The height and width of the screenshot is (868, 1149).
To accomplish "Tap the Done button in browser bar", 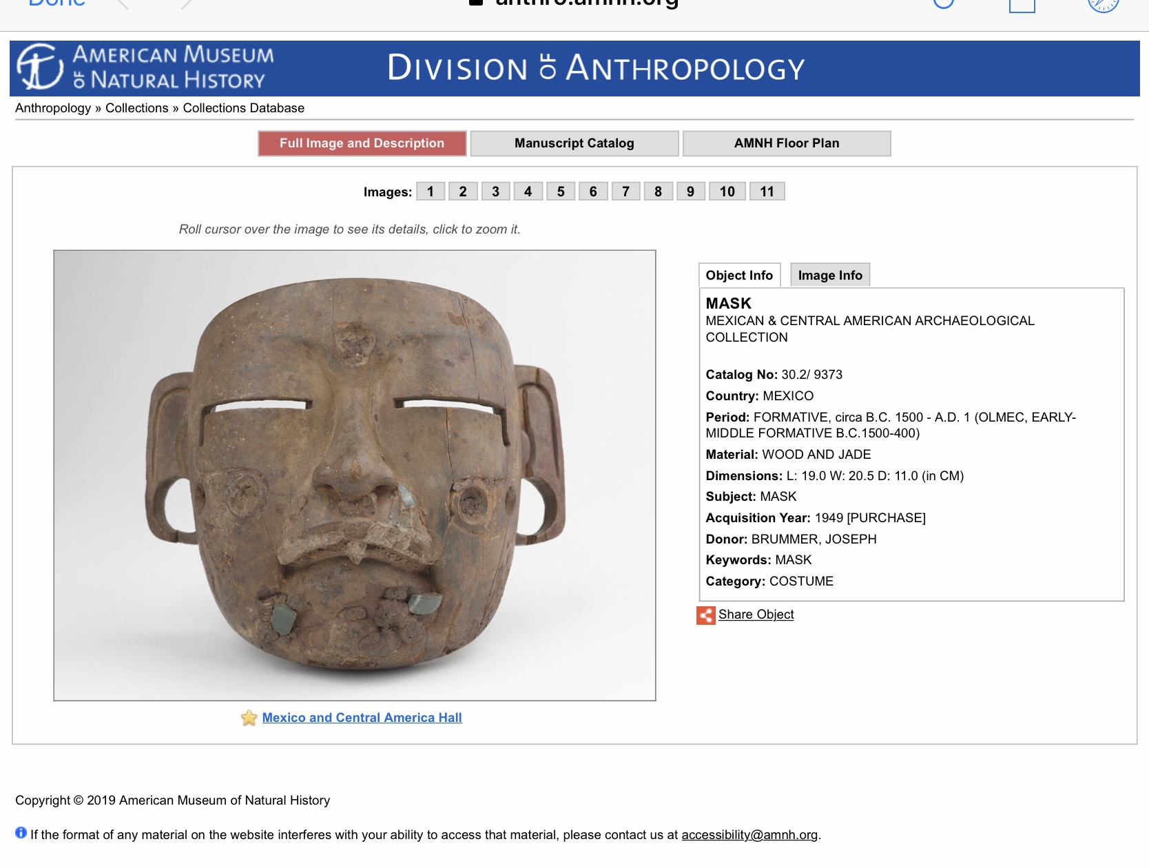I will tap(56, 3).
